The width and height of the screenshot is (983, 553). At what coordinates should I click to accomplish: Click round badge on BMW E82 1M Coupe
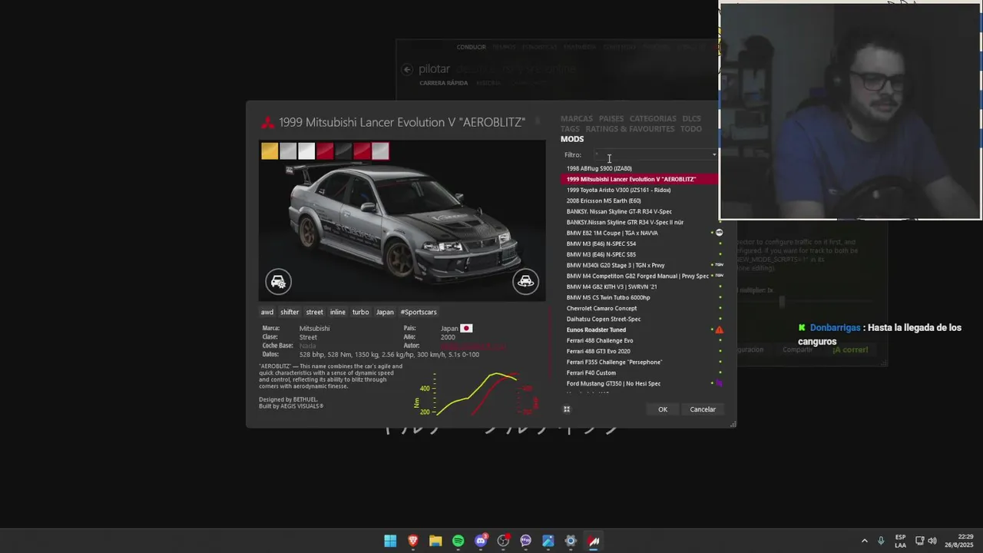[x=720, y=233]
